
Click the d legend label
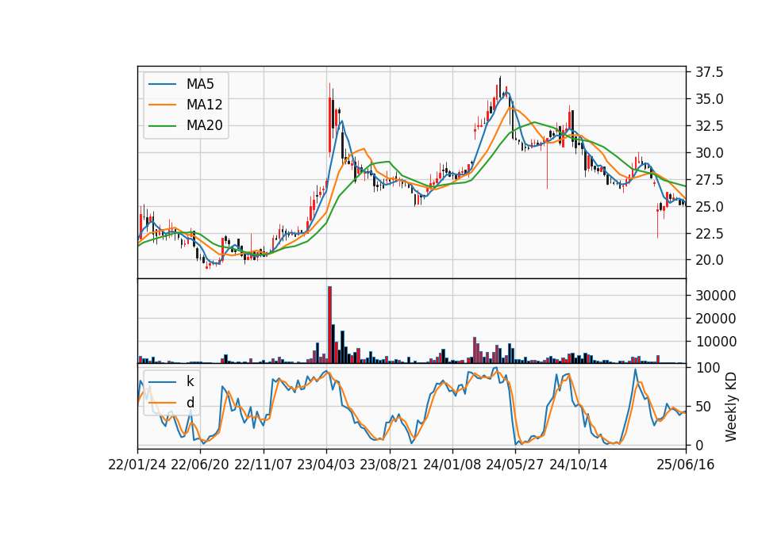click(x=190, y=403)
